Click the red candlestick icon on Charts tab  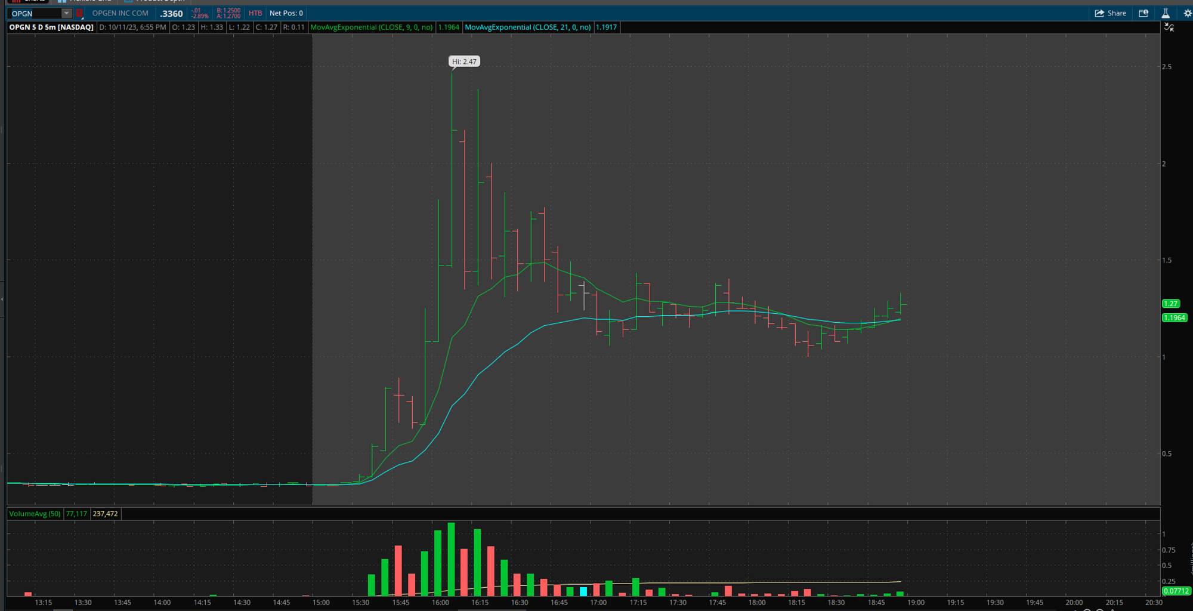(16, 1)
